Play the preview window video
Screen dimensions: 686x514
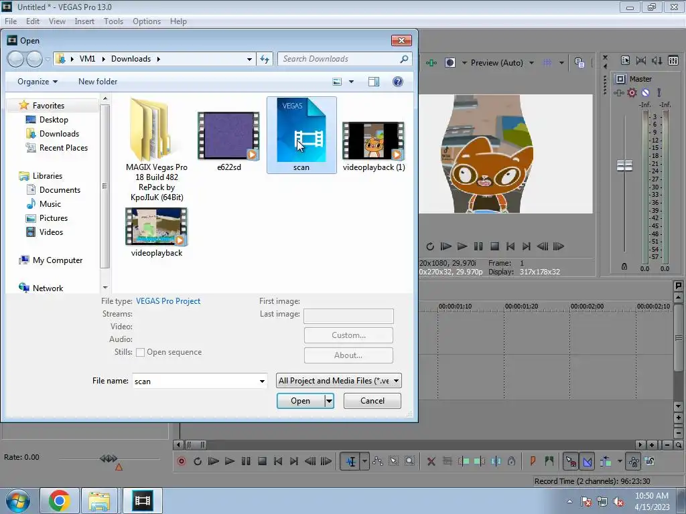click(462, 246)
